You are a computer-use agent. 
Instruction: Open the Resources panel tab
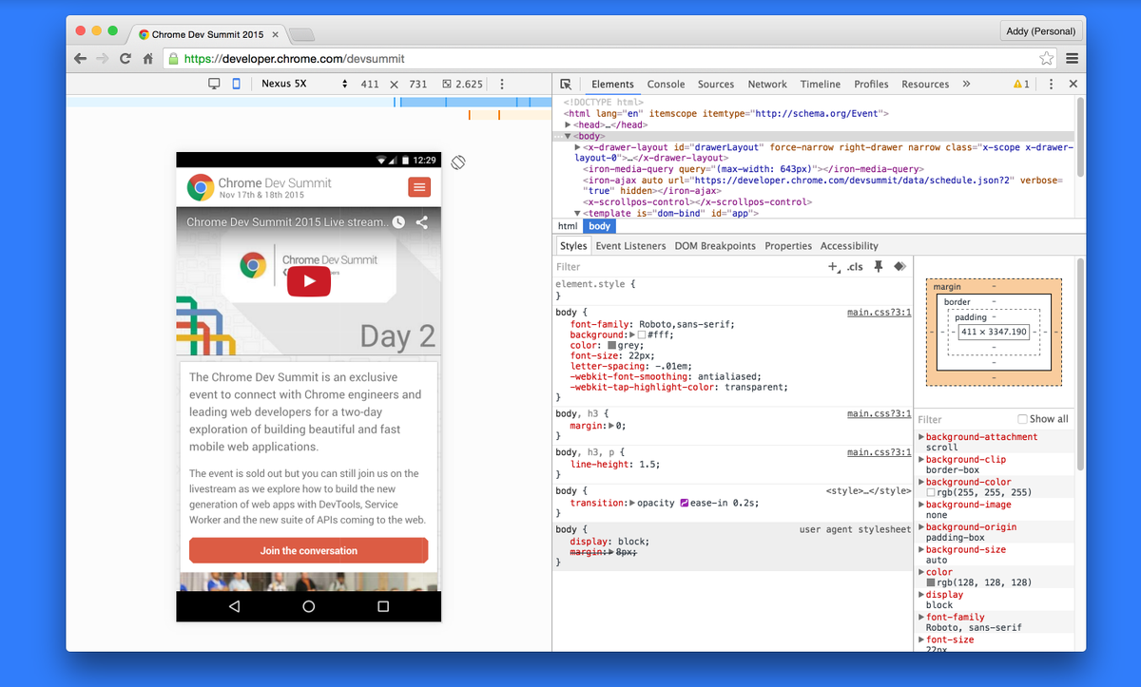pos(925,84)
